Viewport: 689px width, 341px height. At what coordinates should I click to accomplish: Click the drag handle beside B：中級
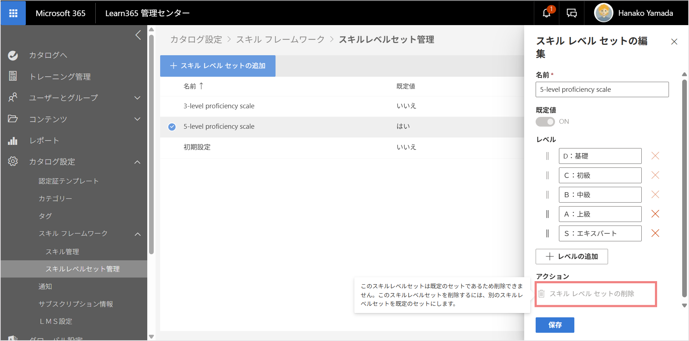[x=547, y=195]
